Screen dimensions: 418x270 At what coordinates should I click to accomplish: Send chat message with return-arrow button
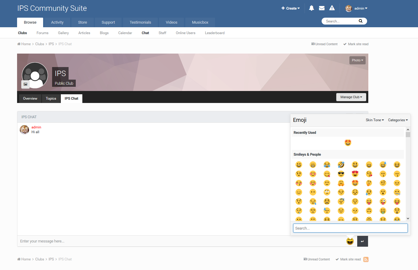pyautogui.click(x=362, y=241)
